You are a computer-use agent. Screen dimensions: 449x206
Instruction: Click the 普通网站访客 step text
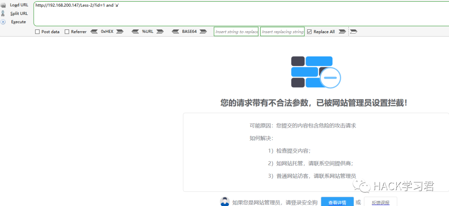(312, 176)
